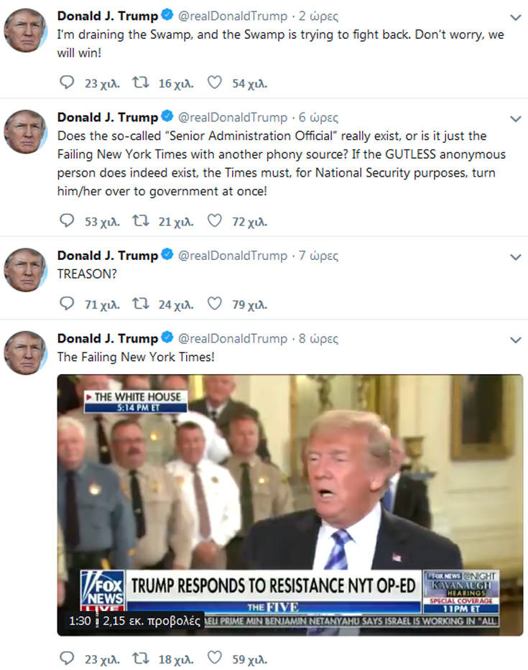Like the 'draining the Swamp' tweet
This screenshot has height=670, width=528.
(215, 83)
